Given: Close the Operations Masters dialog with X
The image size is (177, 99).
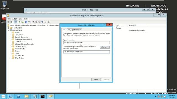Looking at the screenshot, I should coord(110,25).
